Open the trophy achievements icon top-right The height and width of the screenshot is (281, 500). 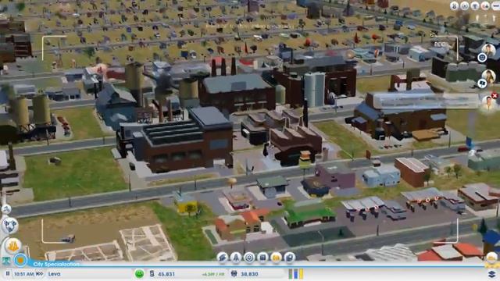coord(475,5)
